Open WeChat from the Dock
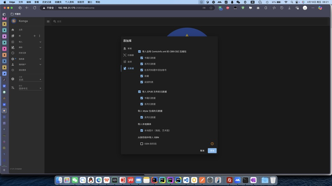The height and width of the screenshot is (186, 332). [75, 180]
